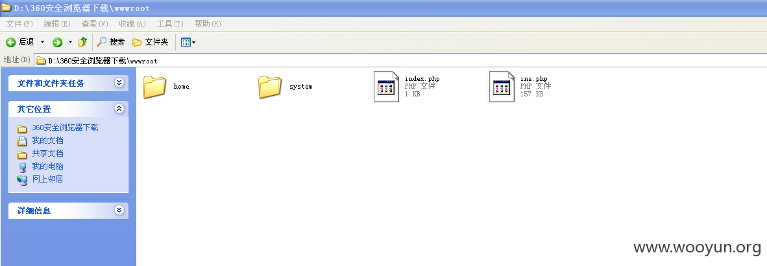Open the 收藏(A) menu

(132, 24)
